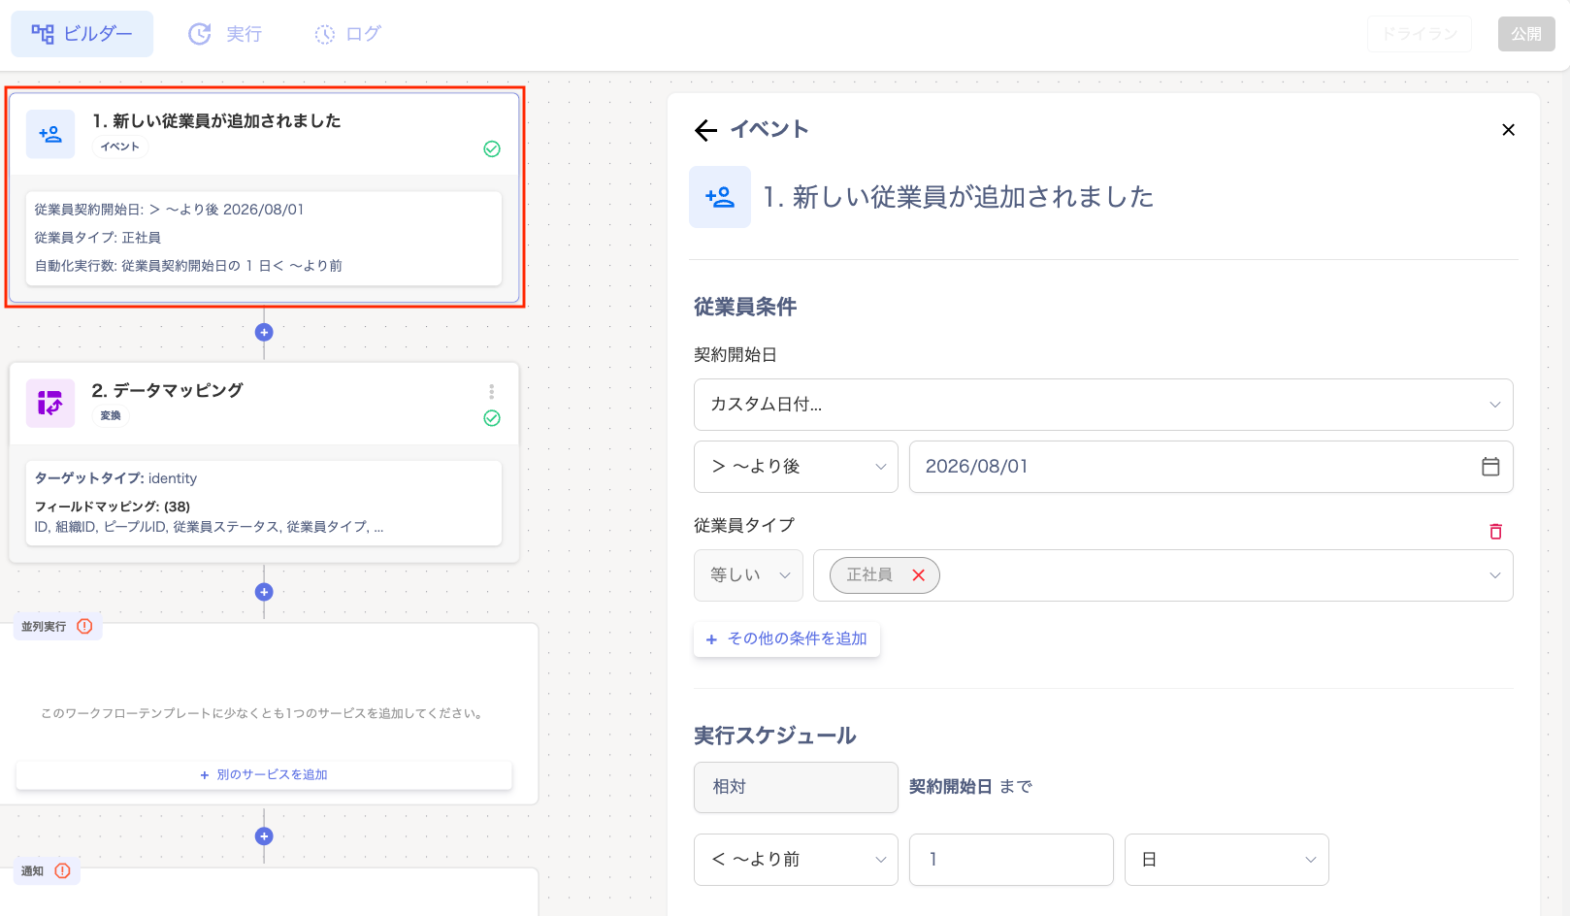Screen dimensions: 1570x916
Task: Go back with the arrow beside イベント
Action: 706,130
